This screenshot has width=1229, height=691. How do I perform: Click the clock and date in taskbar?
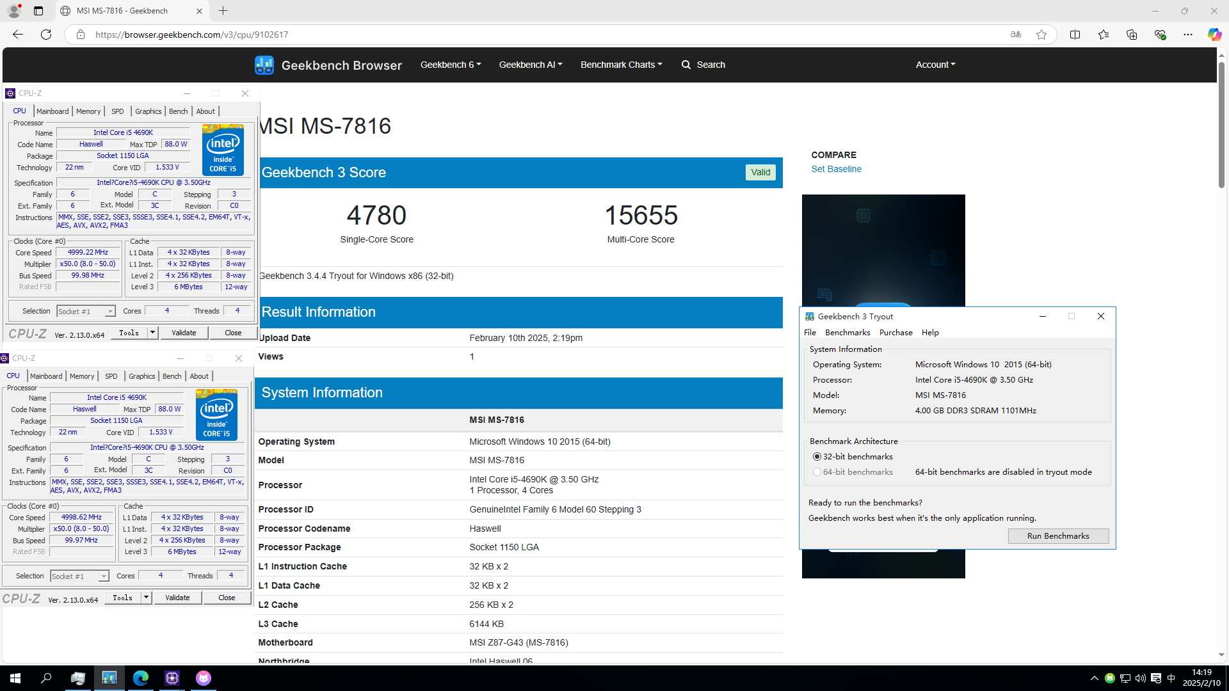tap(1201, 678)
